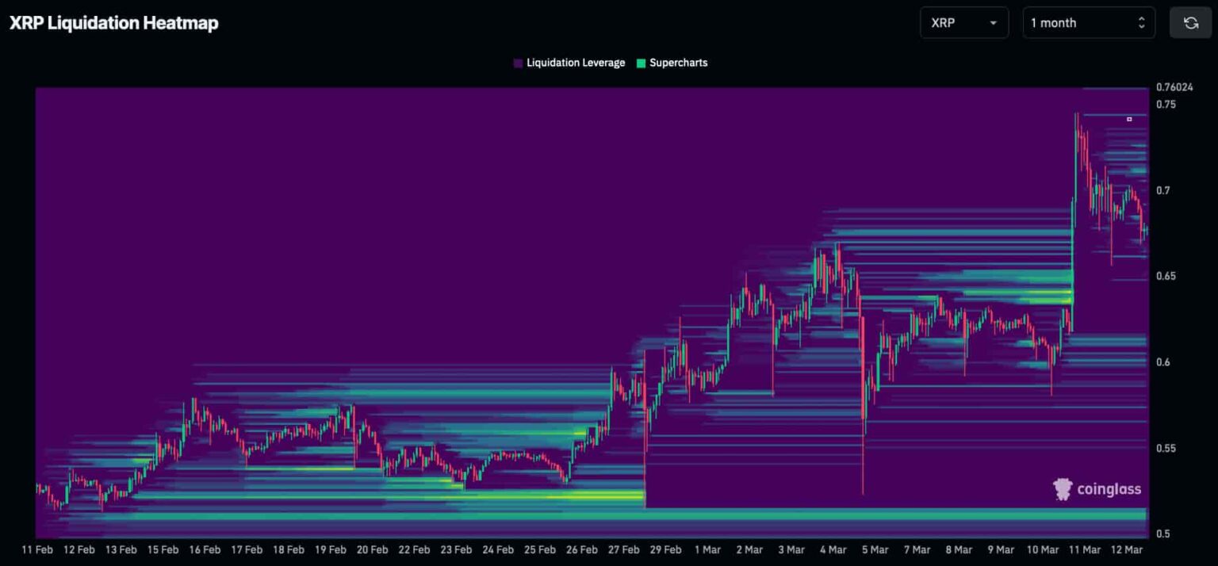The height and width of the screenshot is (566, 1218).
Task: Click the white marker near the chart's peak
Action: point(1129,119)
